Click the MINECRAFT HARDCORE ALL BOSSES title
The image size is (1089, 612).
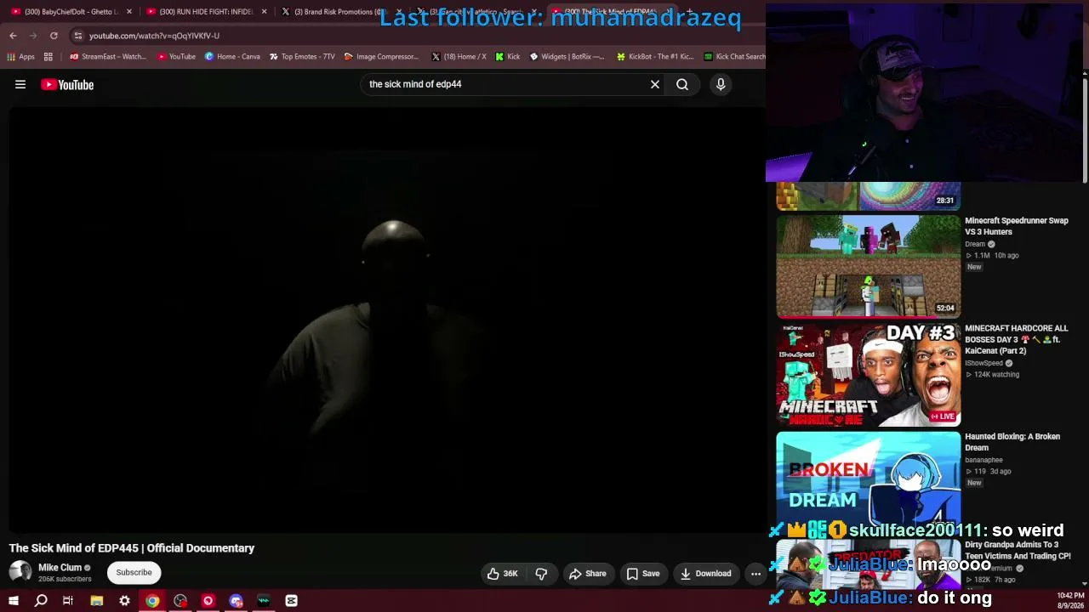(x=1017, y=339)
